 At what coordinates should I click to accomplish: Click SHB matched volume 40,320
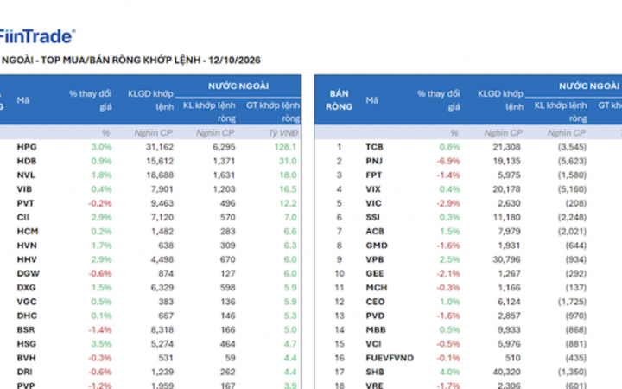pos(506,372)
